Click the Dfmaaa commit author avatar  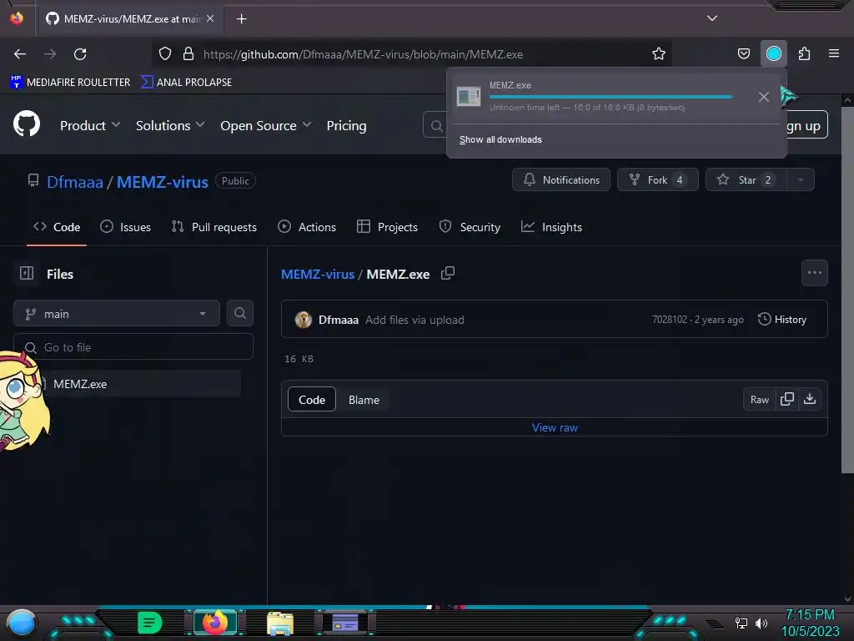[304, 320]
